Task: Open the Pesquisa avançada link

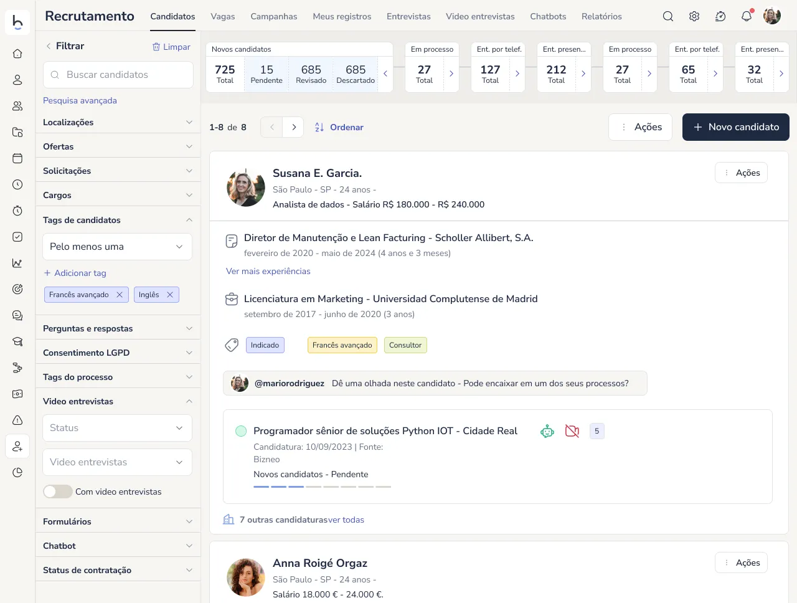Action: 80,100
